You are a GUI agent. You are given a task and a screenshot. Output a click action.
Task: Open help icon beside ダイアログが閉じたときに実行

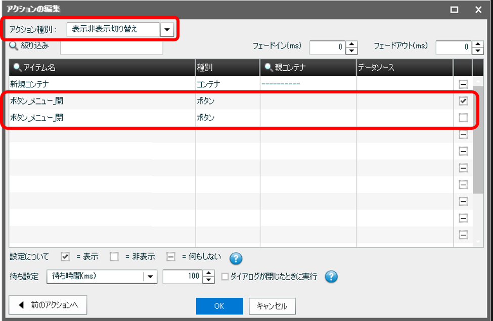click(331, 277)
